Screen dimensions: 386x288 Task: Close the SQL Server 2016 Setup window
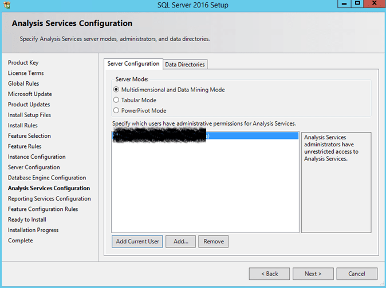click(x=375, y=3)
